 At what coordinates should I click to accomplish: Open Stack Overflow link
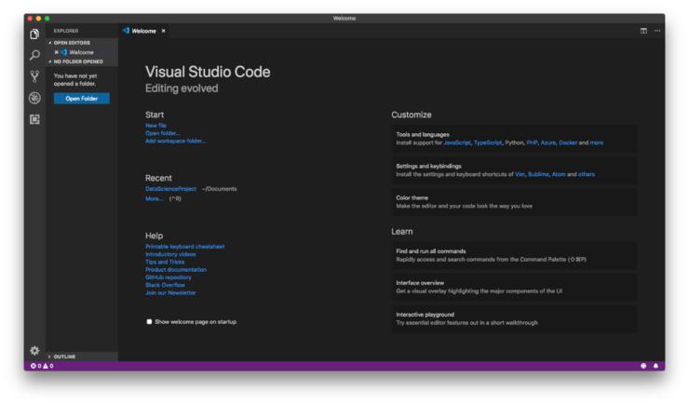click(x=165, y=285)
